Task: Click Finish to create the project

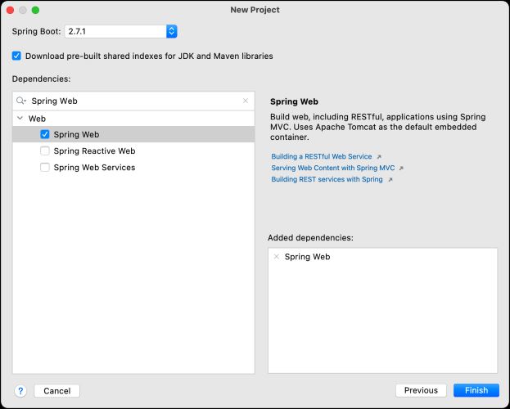Action: 476,390
